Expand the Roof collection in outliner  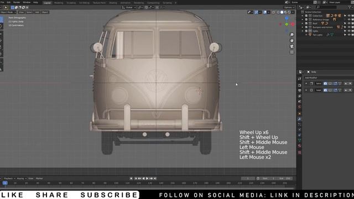[303, 23]
